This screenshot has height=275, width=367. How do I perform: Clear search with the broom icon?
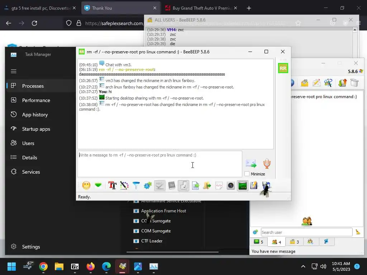tap(358, 232)
